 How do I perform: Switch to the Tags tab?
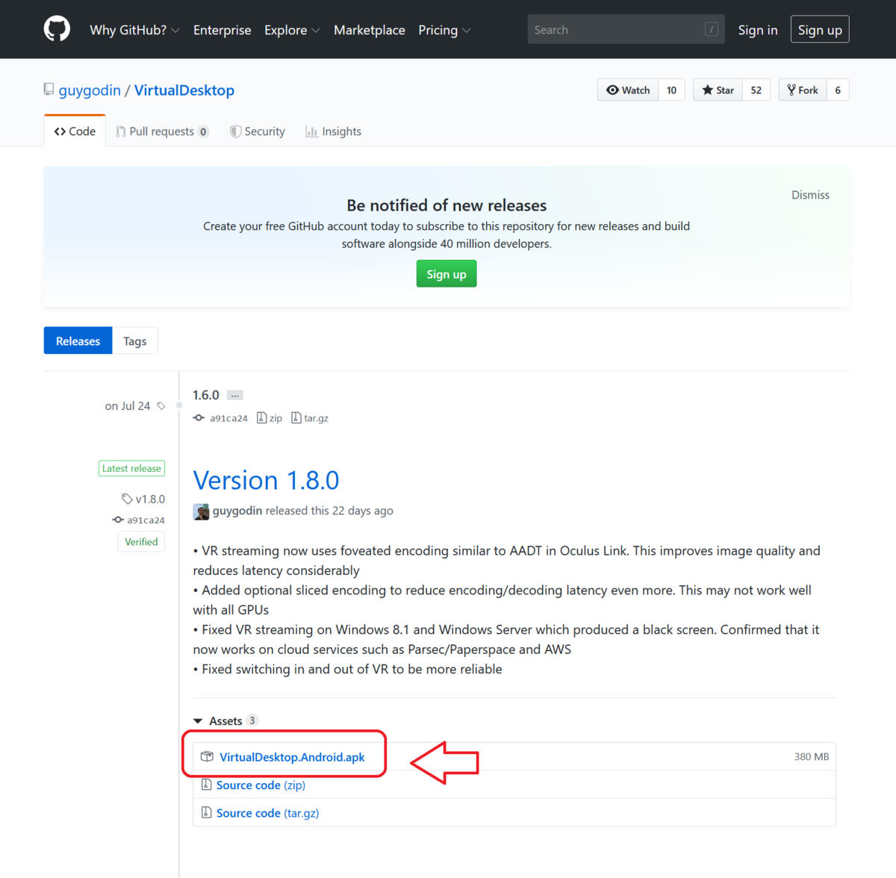coord(134,340)
